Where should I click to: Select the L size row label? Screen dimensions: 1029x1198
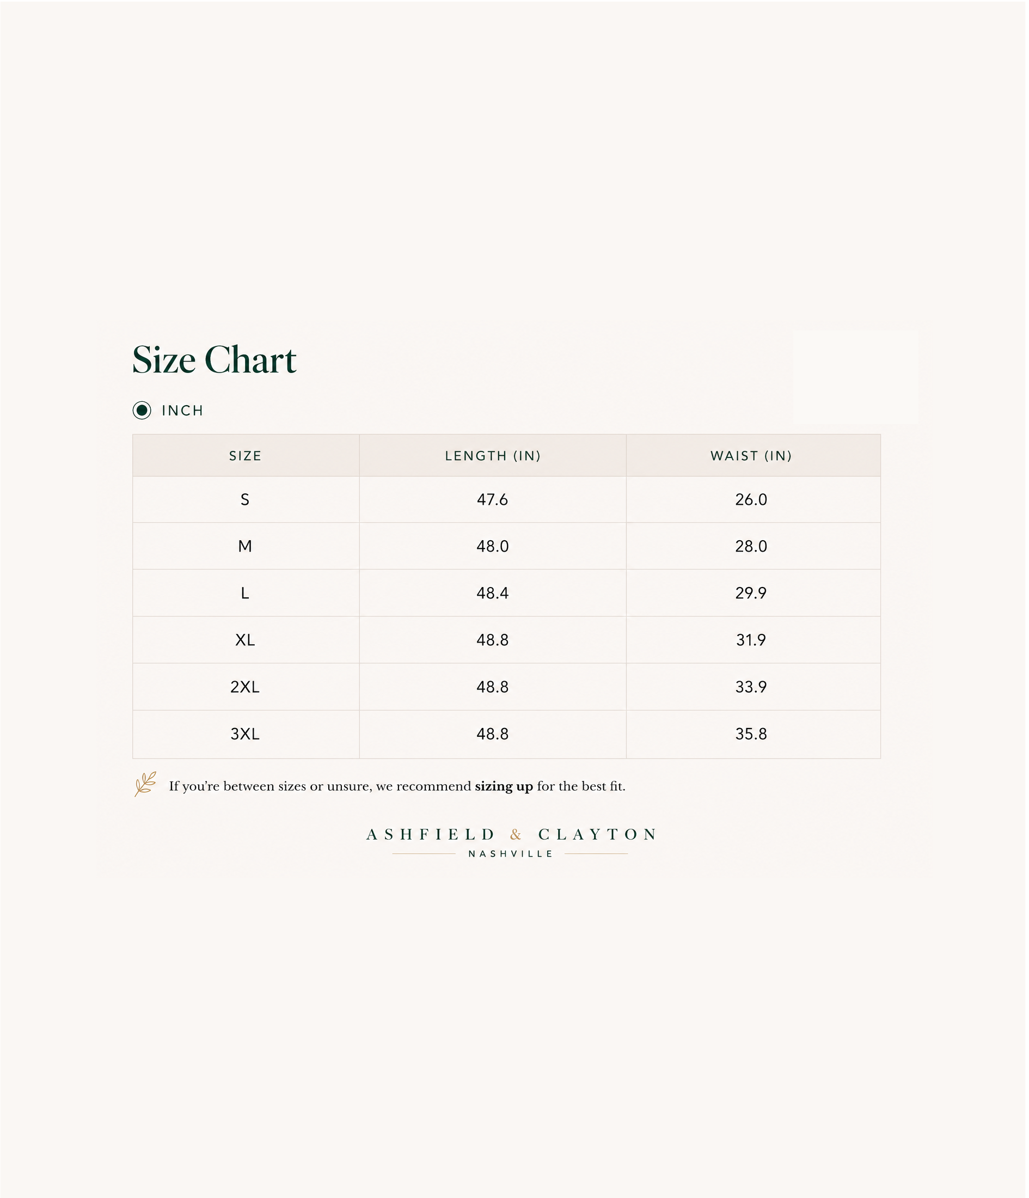pyautogui.click(x=245, y=593)
